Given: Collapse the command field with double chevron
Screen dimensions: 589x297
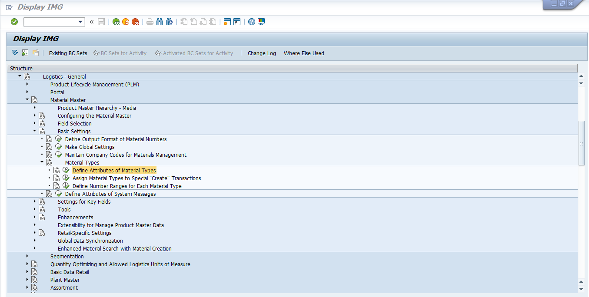Looking at the screenshot, I should click(x=92, y=22).
